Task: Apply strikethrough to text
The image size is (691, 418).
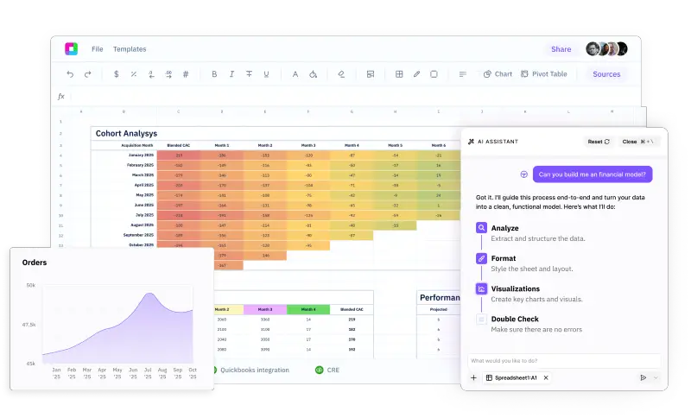Action: tap(249, 74)
